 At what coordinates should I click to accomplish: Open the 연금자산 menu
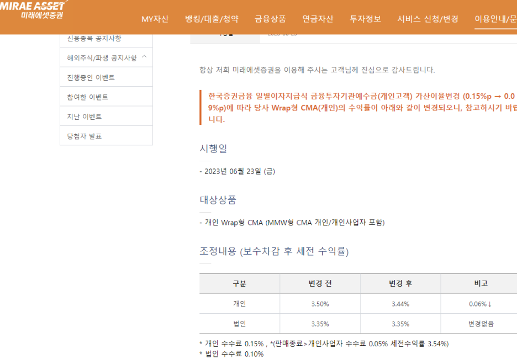[318, 19]
